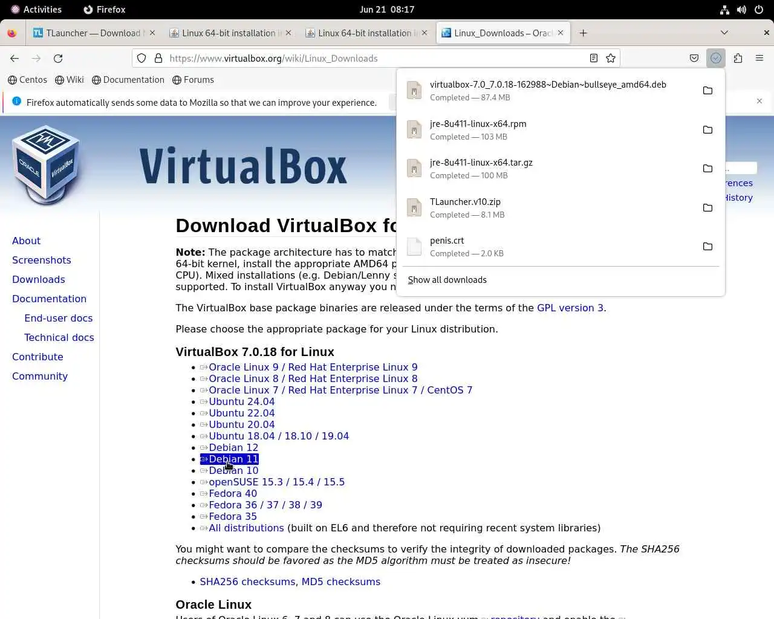Click the VirtualBox cube logo

[x=46, y=164]
